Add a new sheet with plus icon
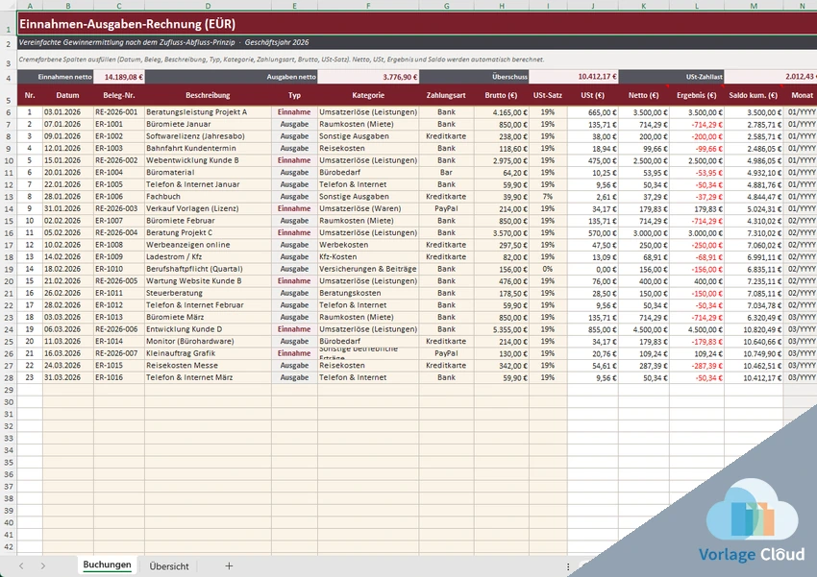Viewport: 817px width, 577px height. tap(229, 566)
